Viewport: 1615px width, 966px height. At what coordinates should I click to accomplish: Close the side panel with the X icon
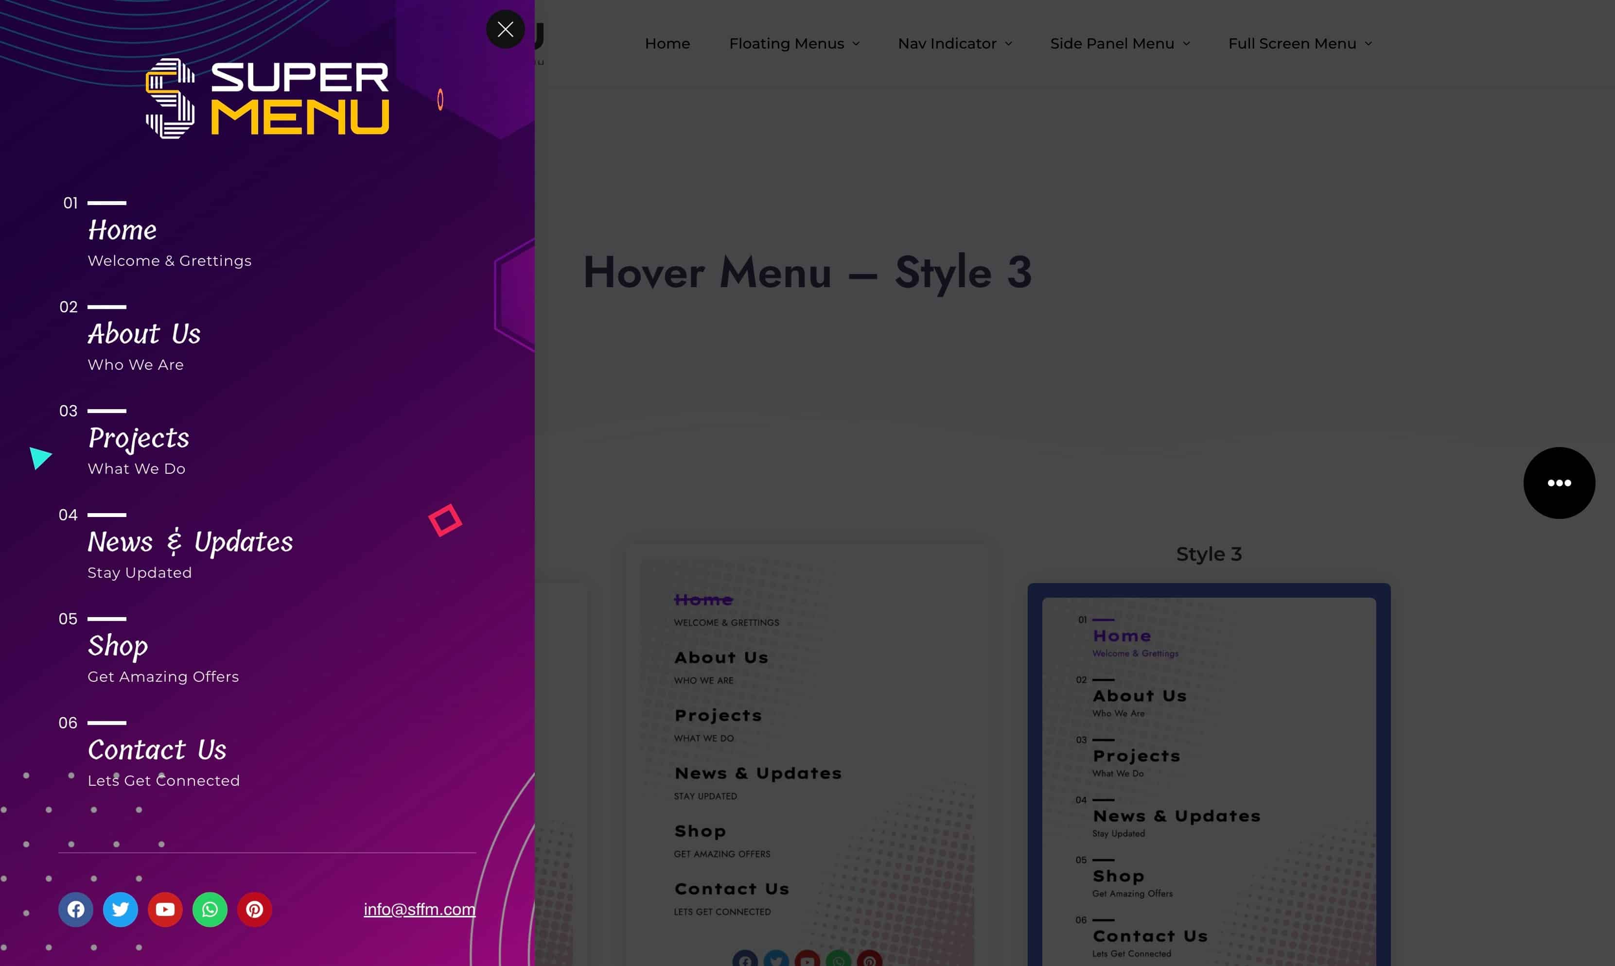click(505, 29)
